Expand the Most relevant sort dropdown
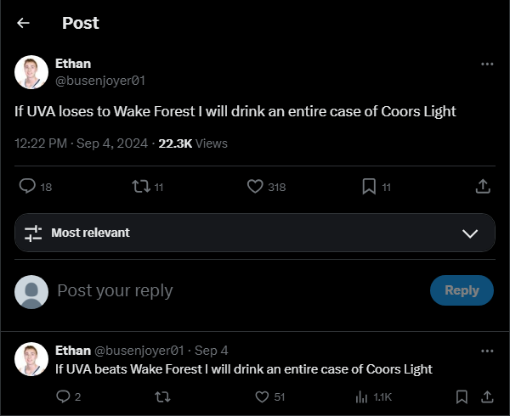Image resolution: width=510 pixels, height=416 pixels. tap(469, 233)
